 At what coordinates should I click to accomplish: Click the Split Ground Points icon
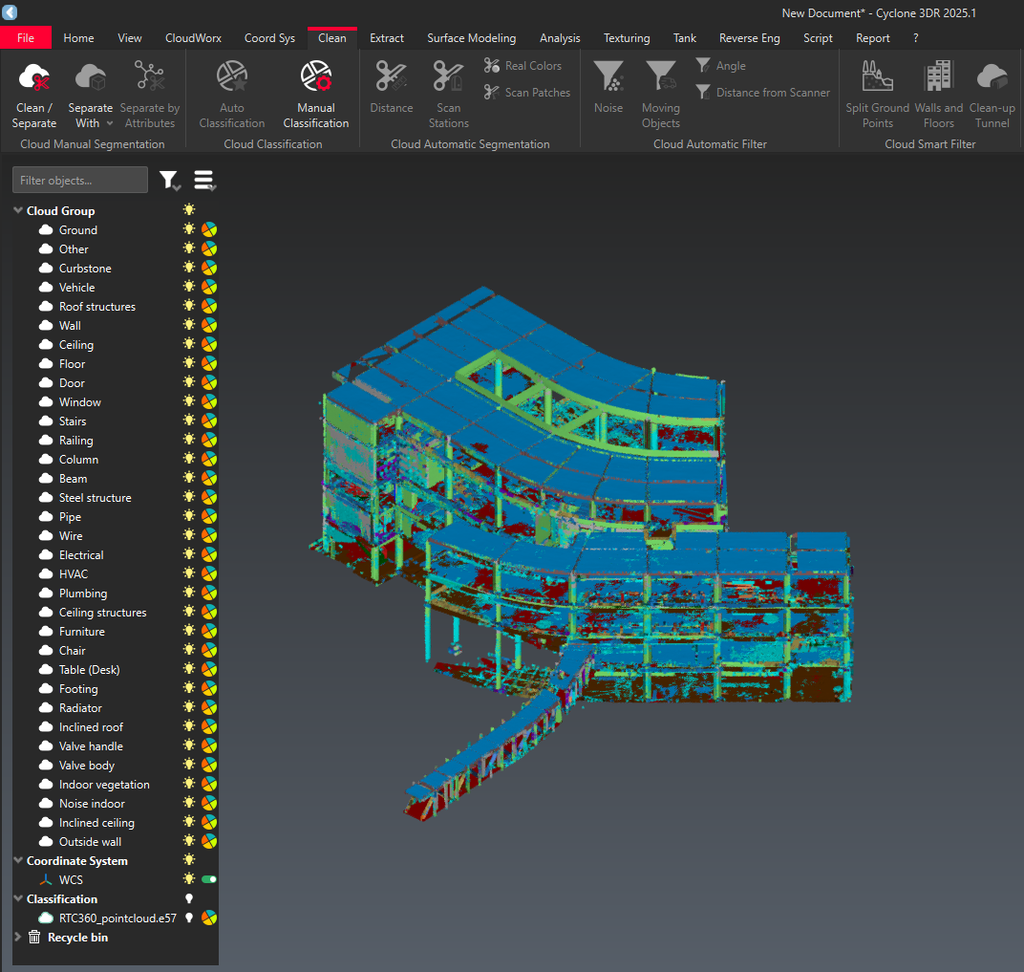[877, 77]
